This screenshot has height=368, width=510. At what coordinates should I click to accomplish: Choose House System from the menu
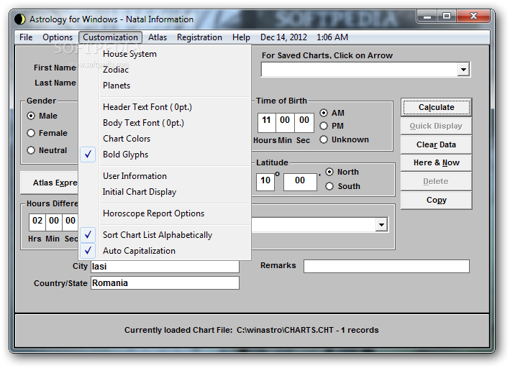[x=165, y=54]
